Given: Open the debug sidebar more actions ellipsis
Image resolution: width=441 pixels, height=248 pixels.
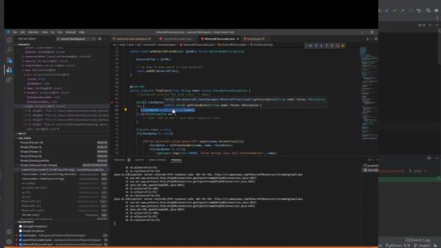Looking at the screenshot, I should click(105, 39).
